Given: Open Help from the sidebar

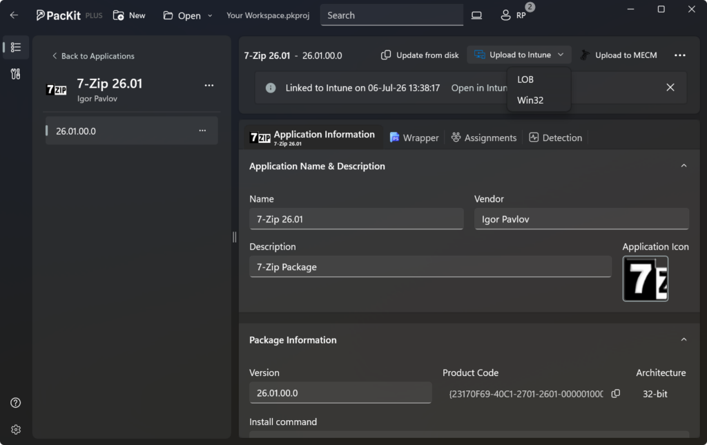Looking at the screenshot, I should (16, 403).
